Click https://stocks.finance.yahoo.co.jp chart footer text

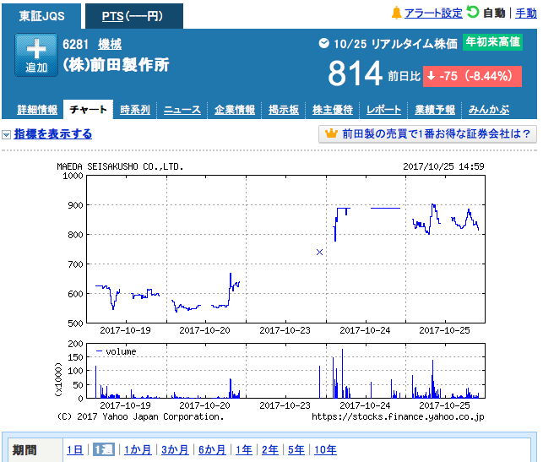[398, 416]
